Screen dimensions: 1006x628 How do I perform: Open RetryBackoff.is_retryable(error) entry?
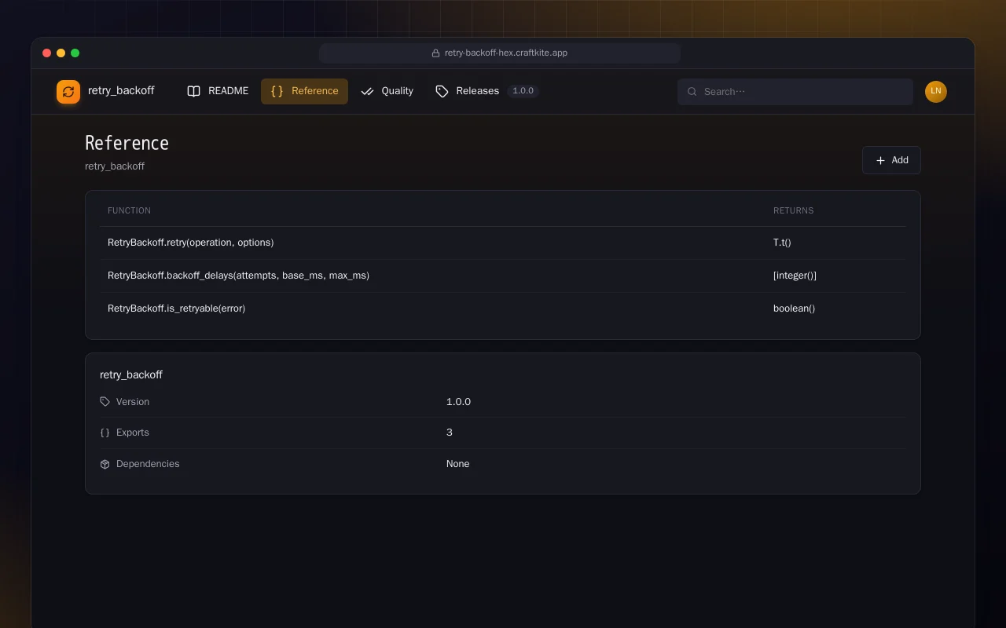point(503,309)
